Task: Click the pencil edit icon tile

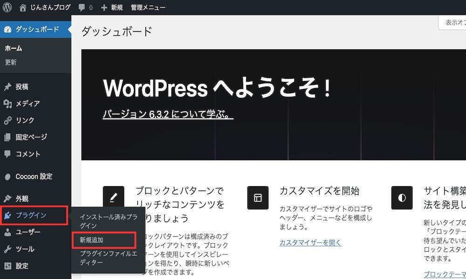Action: [x=113, y=198]
